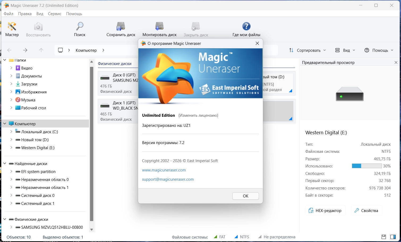Click the tree scrollbar down arrow
Screen dimensions: 401x242
tap(92, 230)
